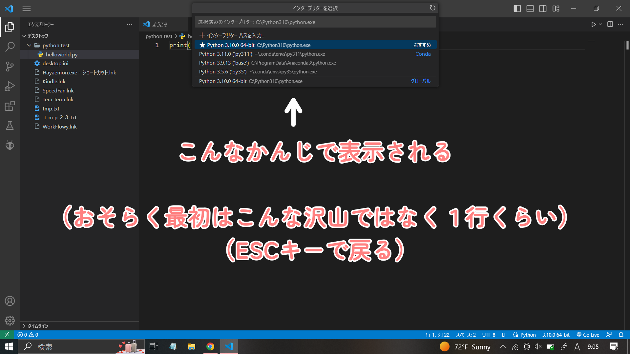
Task: Open the Extensions view
Action: pyautogui.click(x=10, y=106)
